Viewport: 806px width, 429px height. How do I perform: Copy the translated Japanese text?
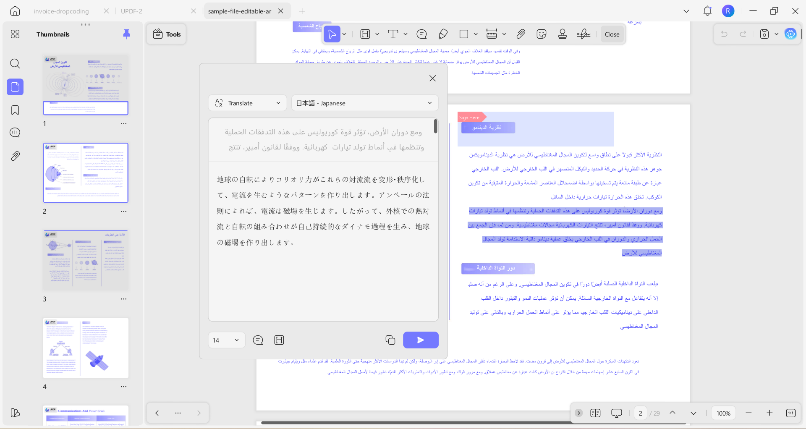click(x=390, y=340)
